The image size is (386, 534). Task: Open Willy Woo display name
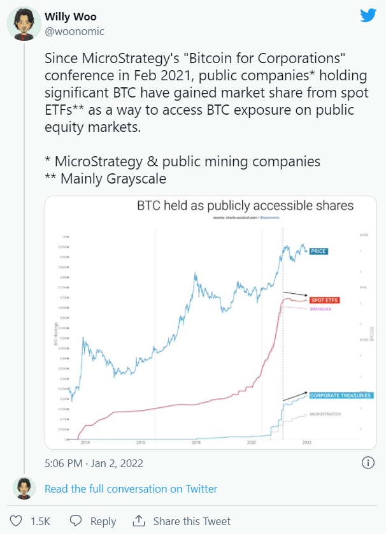(x=69, y=17)
